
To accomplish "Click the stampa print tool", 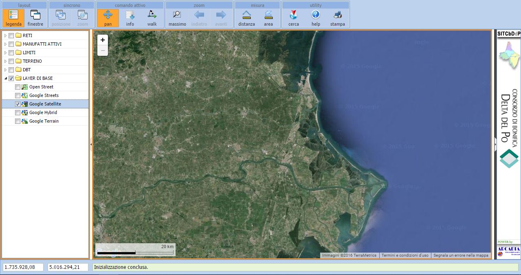I will pos(338,18).
